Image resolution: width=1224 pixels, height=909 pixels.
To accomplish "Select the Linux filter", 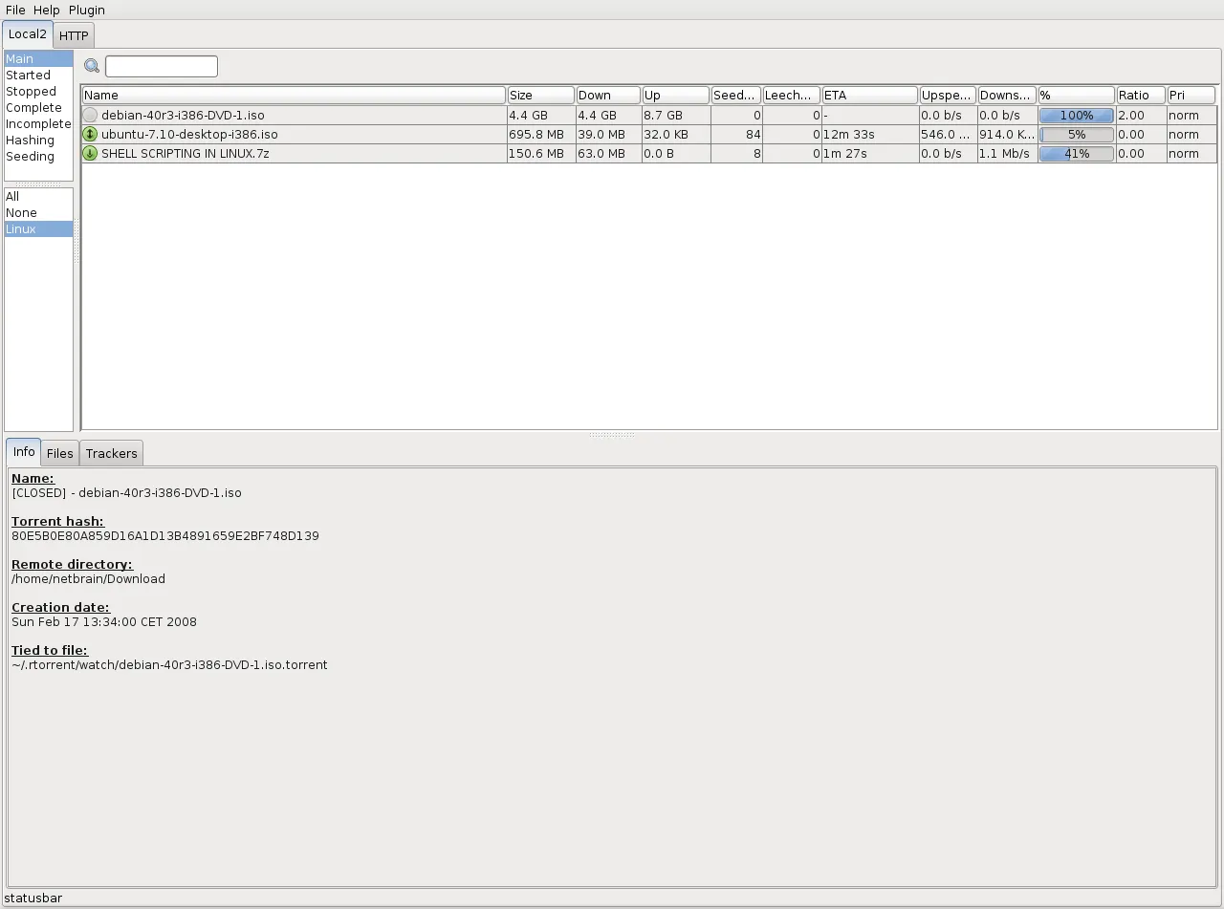I will (x=20, y=228).
